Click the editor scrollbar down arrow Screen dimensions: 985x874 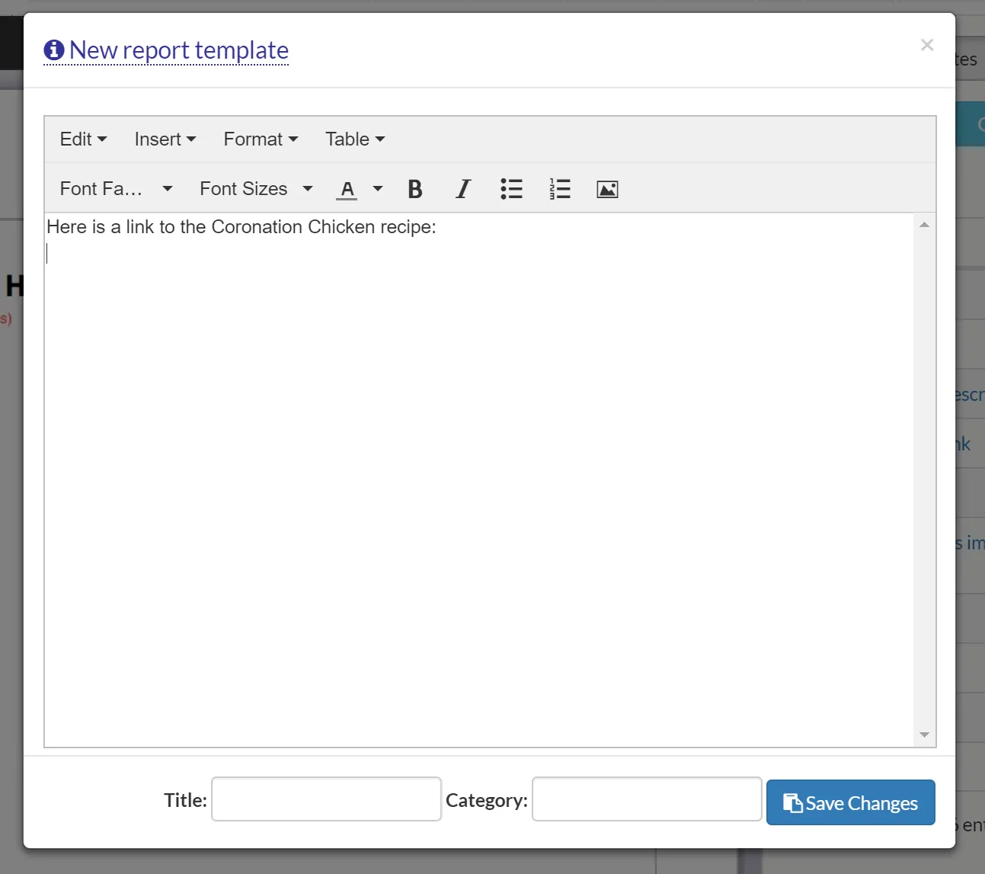[x=924, y=735]
